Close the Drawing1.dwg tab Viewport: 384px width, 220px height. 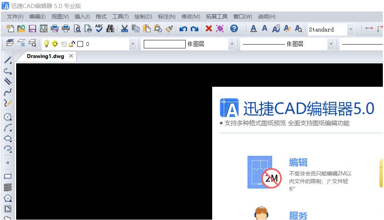point(71,56)
